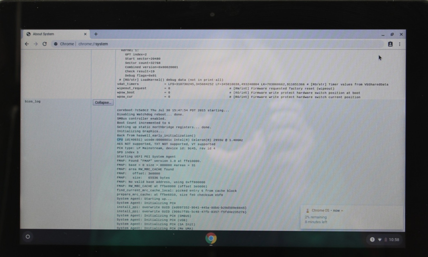Screen dimensions: 428x257
Task: Click 'FMAP: area RW_MRC_CACHE found' line
Action: 145,169
